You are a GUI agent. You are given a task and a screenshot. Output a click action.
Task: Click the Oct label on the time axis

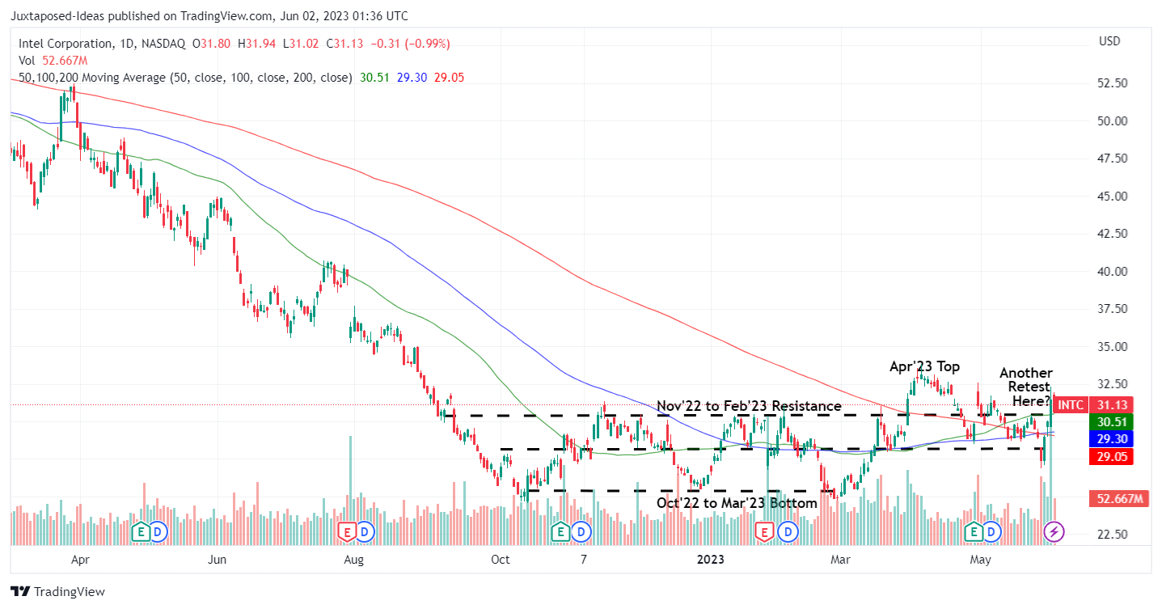pyautogui.click(x=501, y=559)
